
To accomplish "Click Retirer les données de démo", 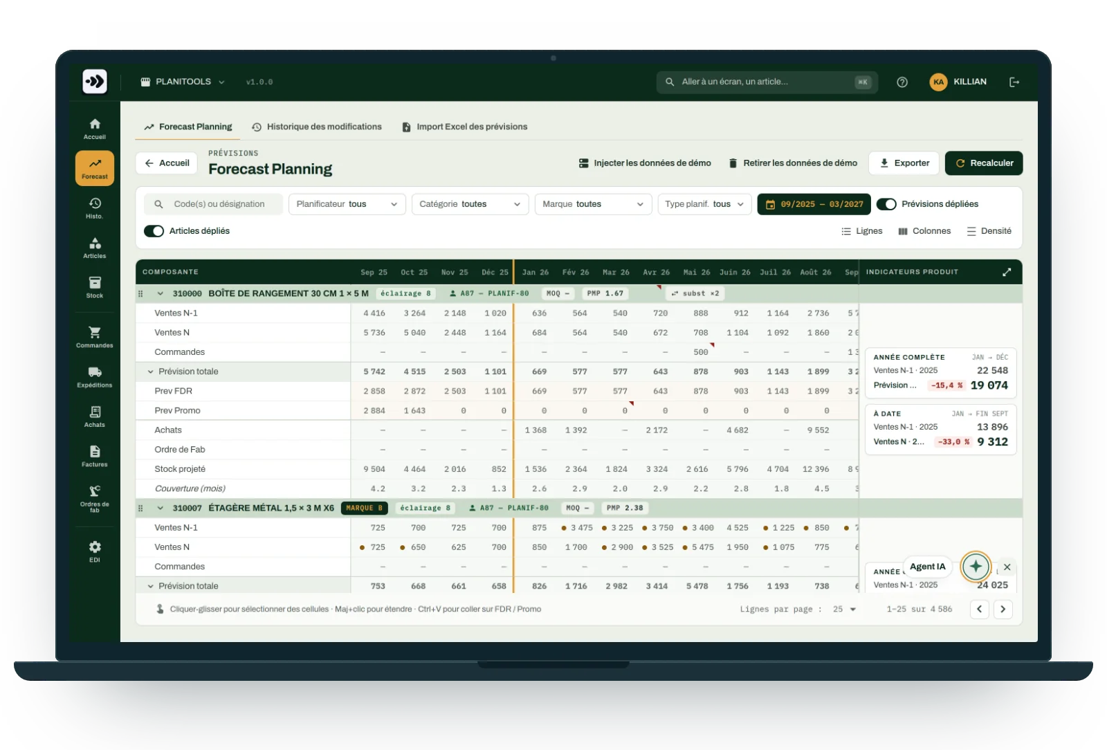I will click(x=793, y=163).
